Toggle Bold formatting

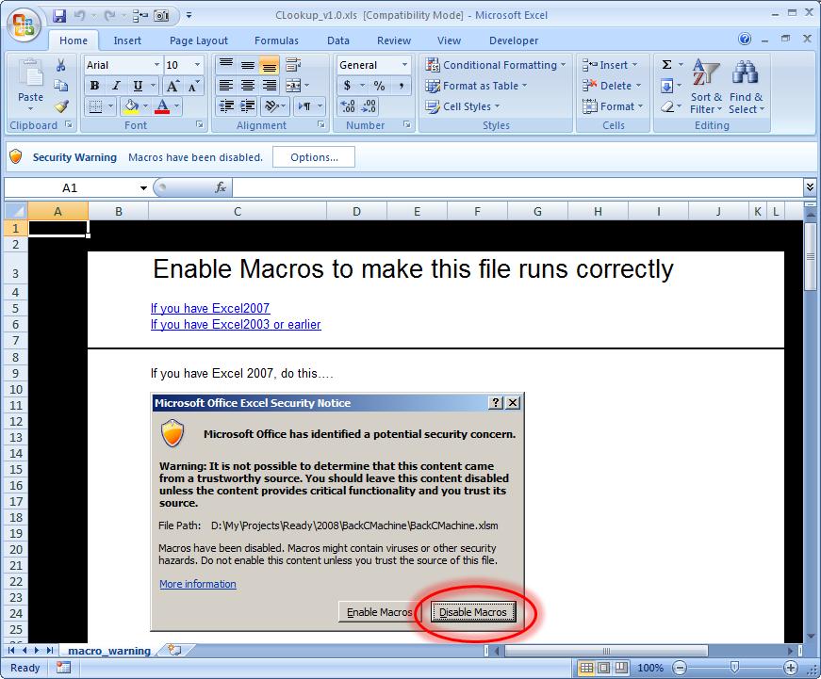pyautogui.click(x=94, y=86)
